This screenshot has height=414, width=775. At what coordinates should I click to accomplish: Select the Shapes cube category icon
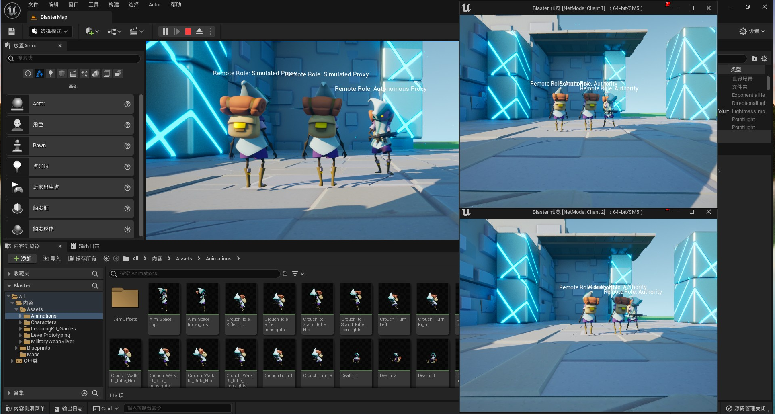click(62, 74)
